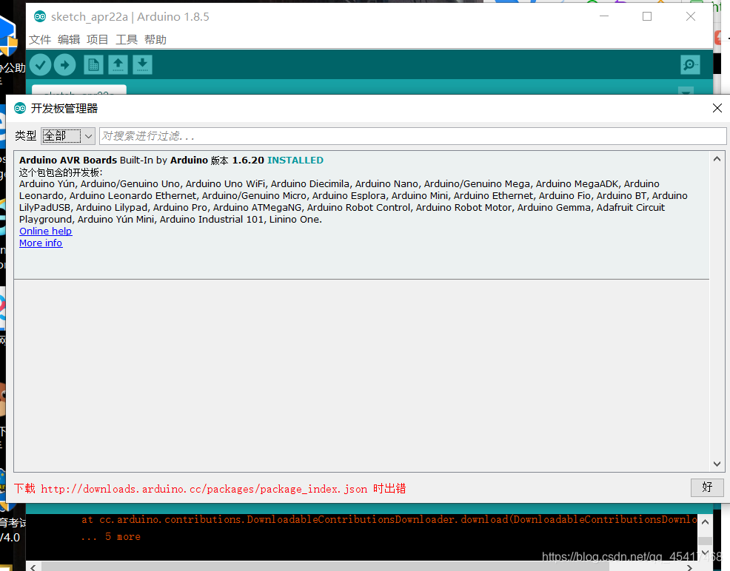Open the Serial Monitor magnifier icon
The width and height of the screenshot is (730, 571).
pyautogui.click(x=690, y=65)
